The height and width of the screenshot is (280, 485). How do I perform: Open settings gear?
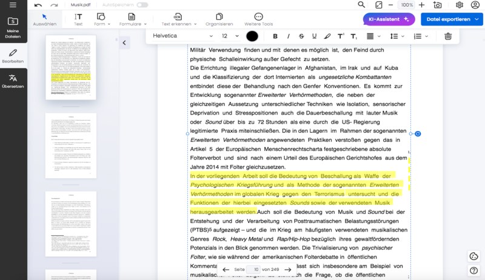pyautogui.click(x=460, y=5)
